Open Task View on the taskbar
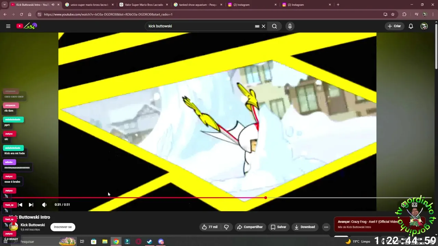 tap(82, 242)
